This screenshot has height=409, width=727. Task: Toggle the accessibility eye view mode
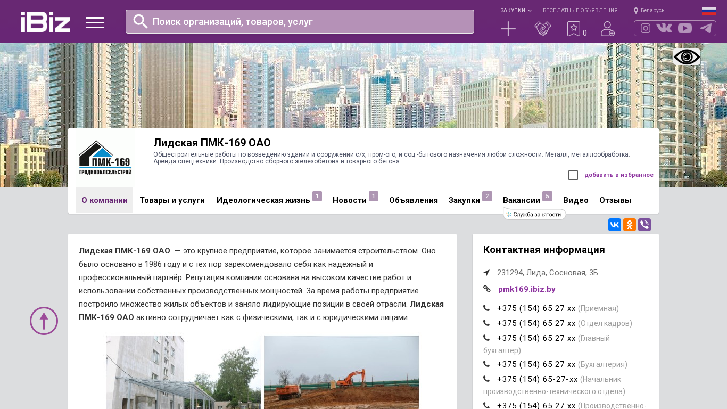pyautogui.click(x=687, y=57)
